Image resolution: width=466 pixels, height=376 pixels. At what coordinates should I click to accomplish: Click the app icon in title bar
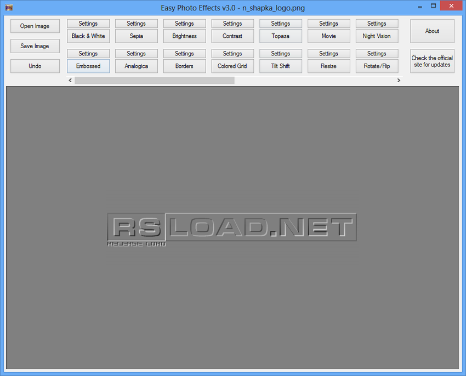pos(9,8)
